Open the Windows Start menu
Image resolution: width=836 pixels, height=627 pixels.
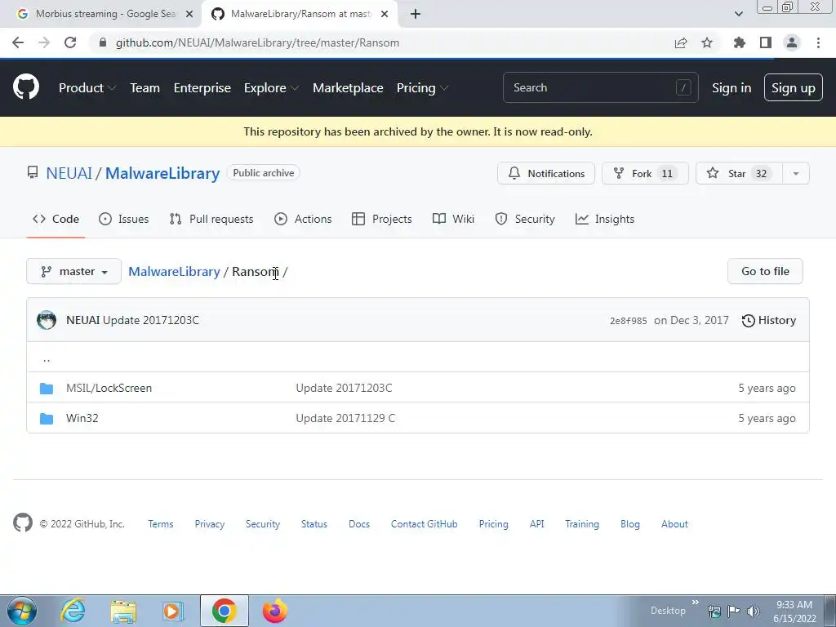point(22,611)
